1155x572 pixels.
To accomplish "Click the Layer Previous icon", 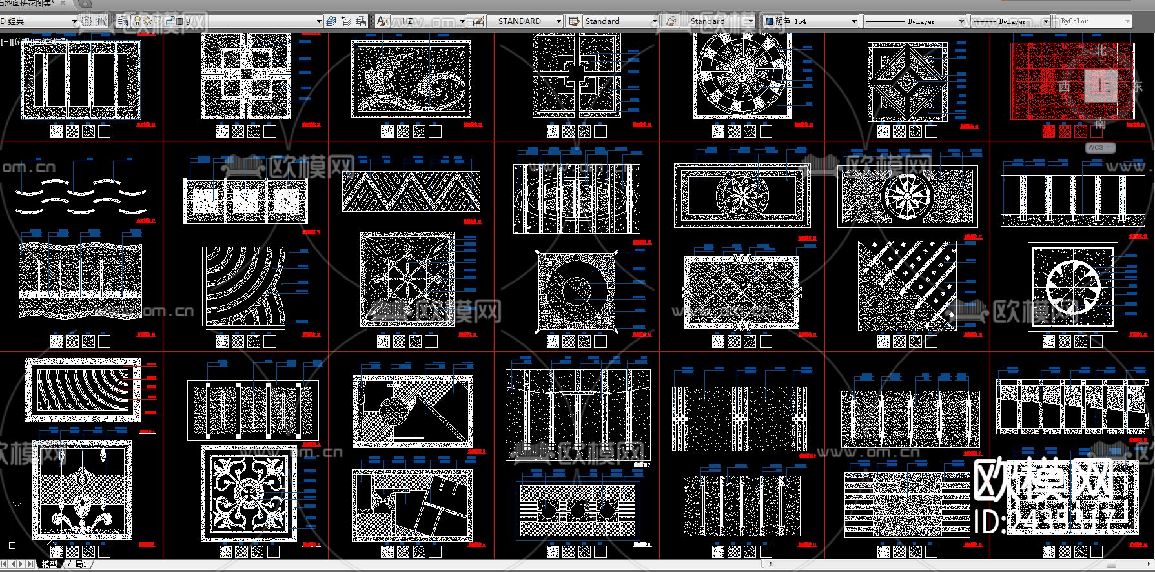I will click(346, 21).
